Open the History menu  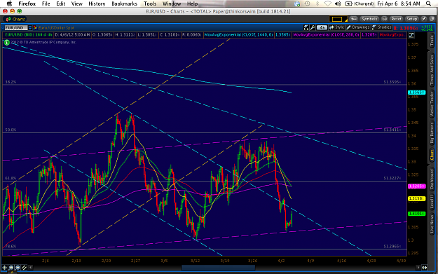[x=97, y=4]
